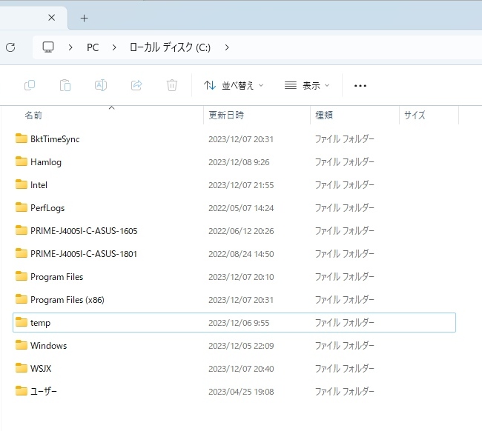Click PRIME-J4005I-C-ASUS-1801 name text
This screenshot has width=482, height=431.
(x=84, y=254)
